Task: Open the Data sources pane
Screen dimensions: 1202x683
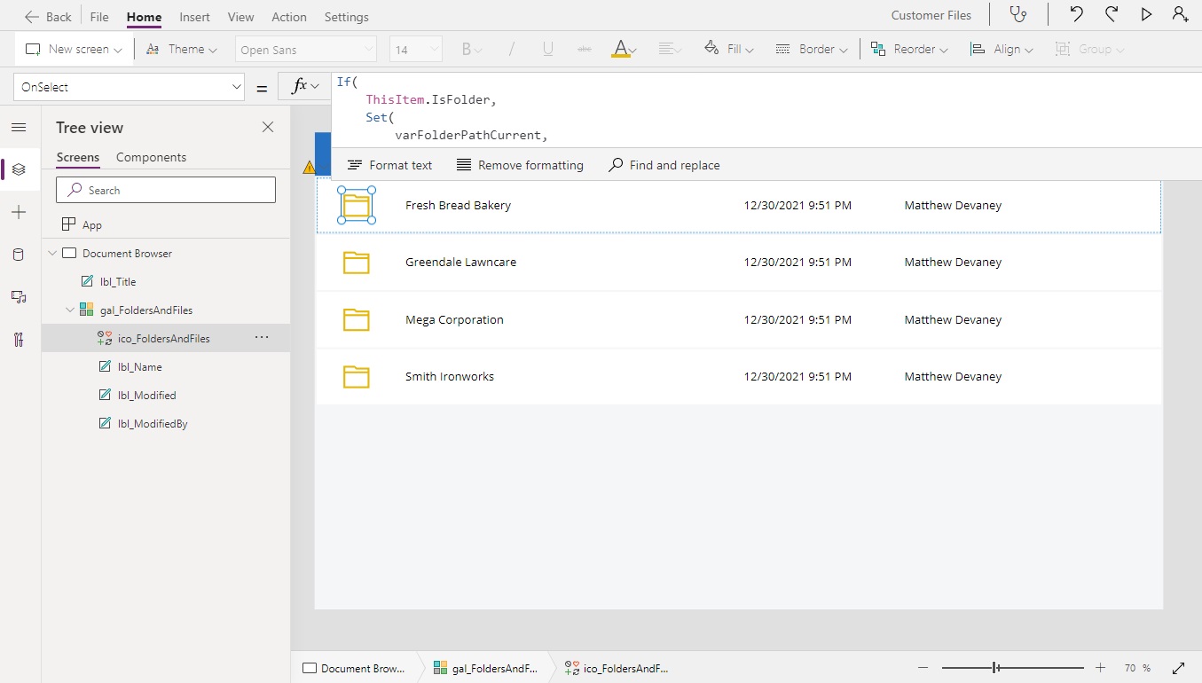Action: (19, 255)
